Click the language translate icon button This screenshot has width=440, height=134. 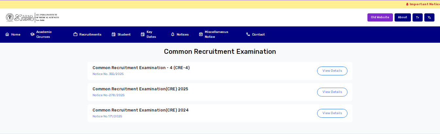[429, 18]
